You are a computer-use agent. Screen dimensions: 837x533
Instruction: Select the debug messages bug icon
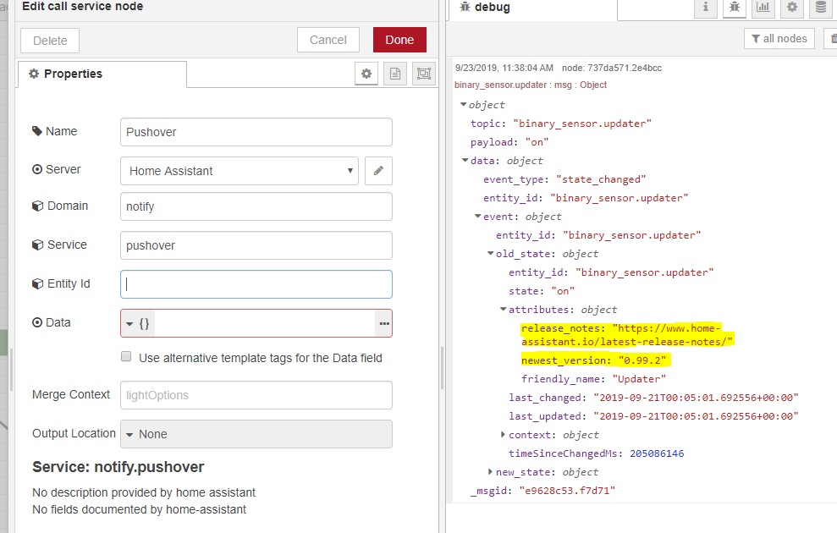(734, 8)
